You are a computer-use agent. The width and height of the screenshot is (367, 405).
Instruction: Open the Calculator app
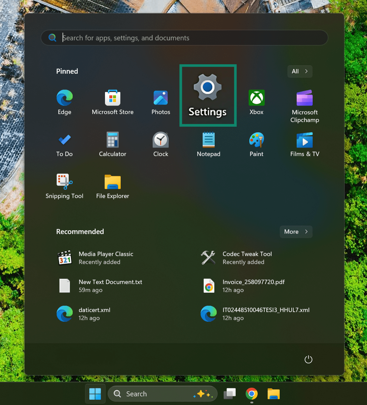point(112,143)
